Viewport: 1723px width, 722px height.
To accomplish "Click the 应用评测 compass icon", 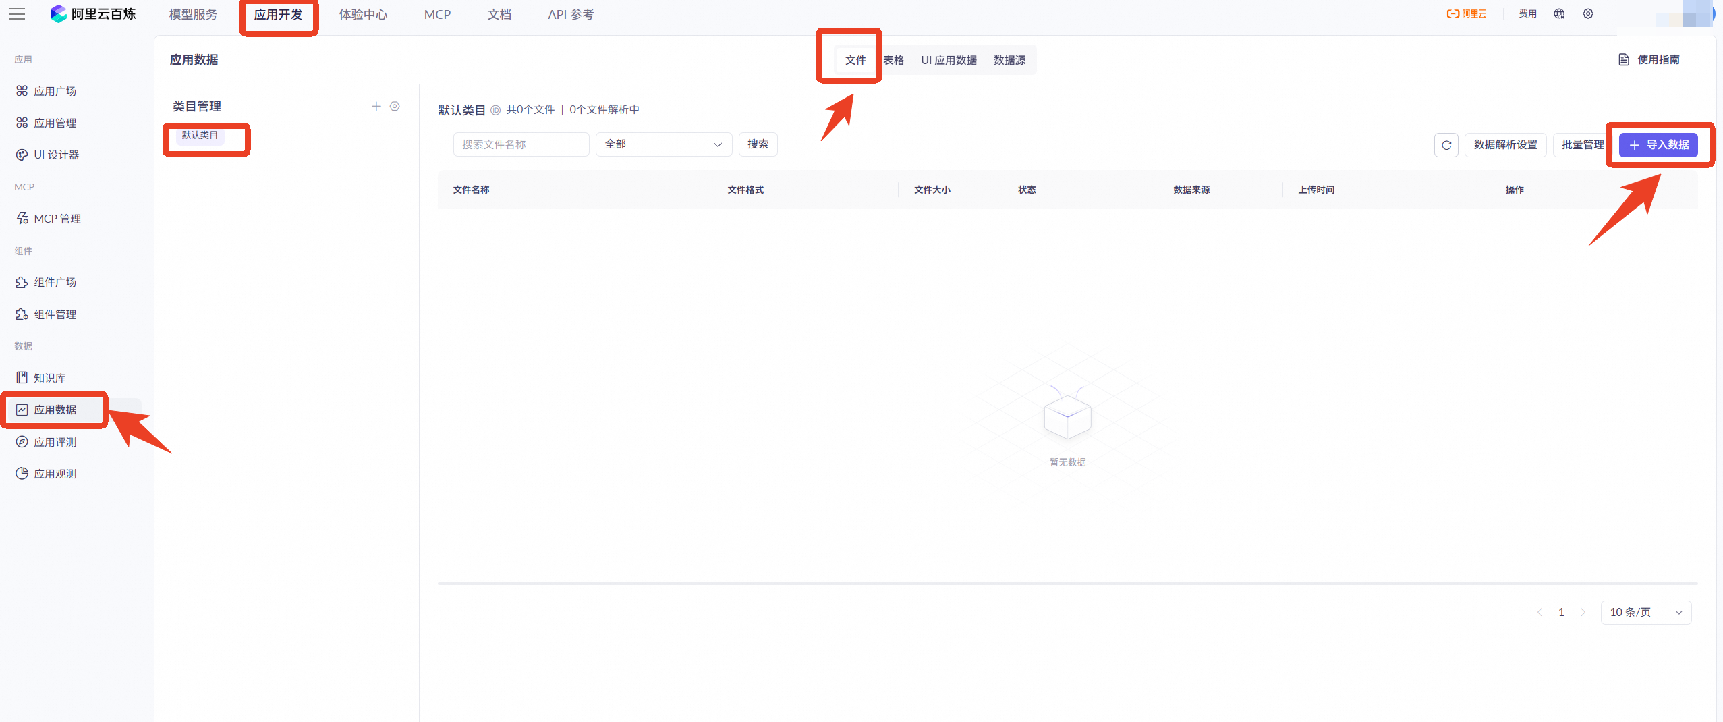I will pos(22,442).
